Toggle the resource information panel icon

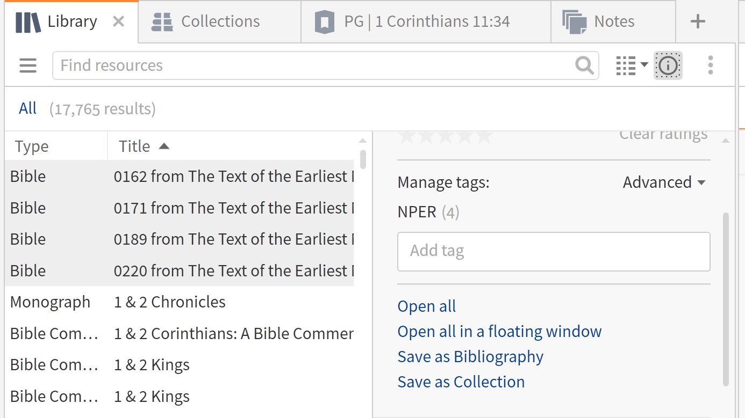668,65
